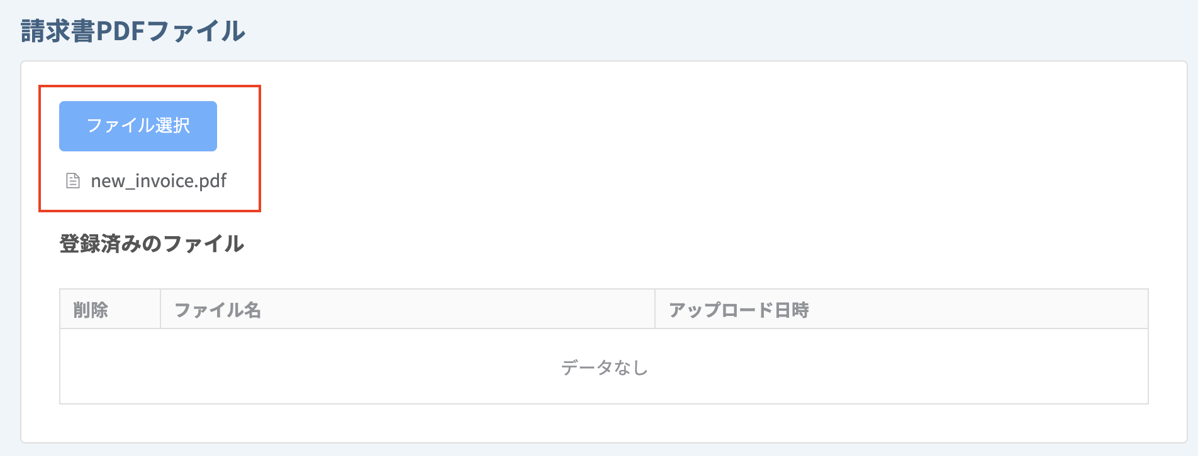Sort by the アップロード日時 column header
The height and width of the screenshot is (456, 1198).
[739, 310]
